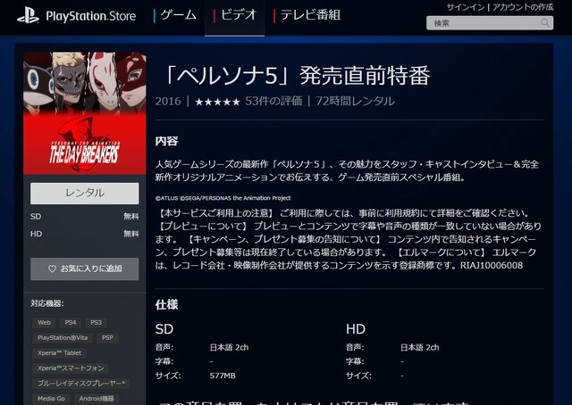Click the SD spec column heading

[164, 329]
